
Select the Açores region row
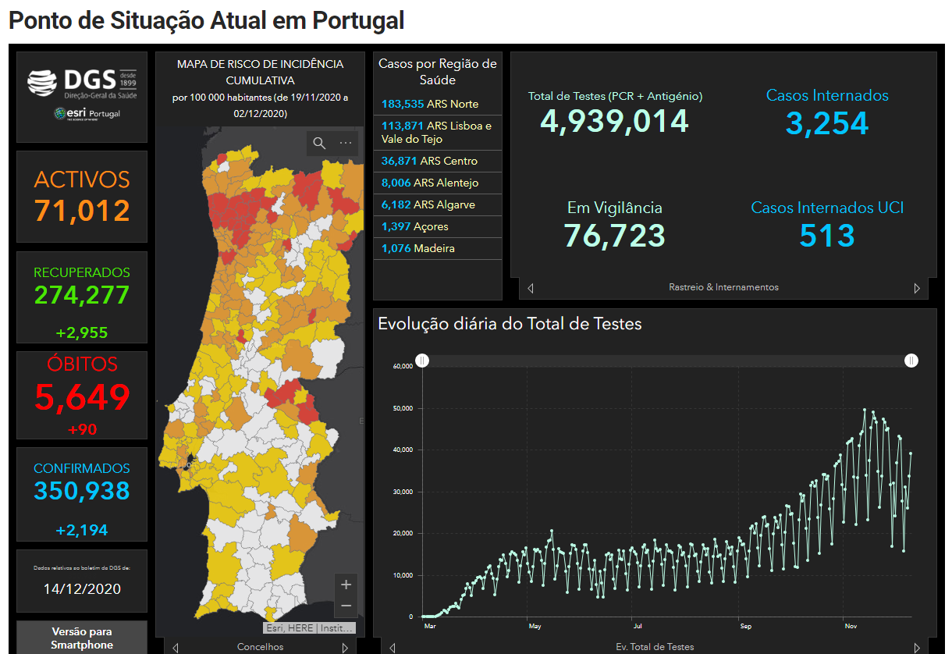437,226
